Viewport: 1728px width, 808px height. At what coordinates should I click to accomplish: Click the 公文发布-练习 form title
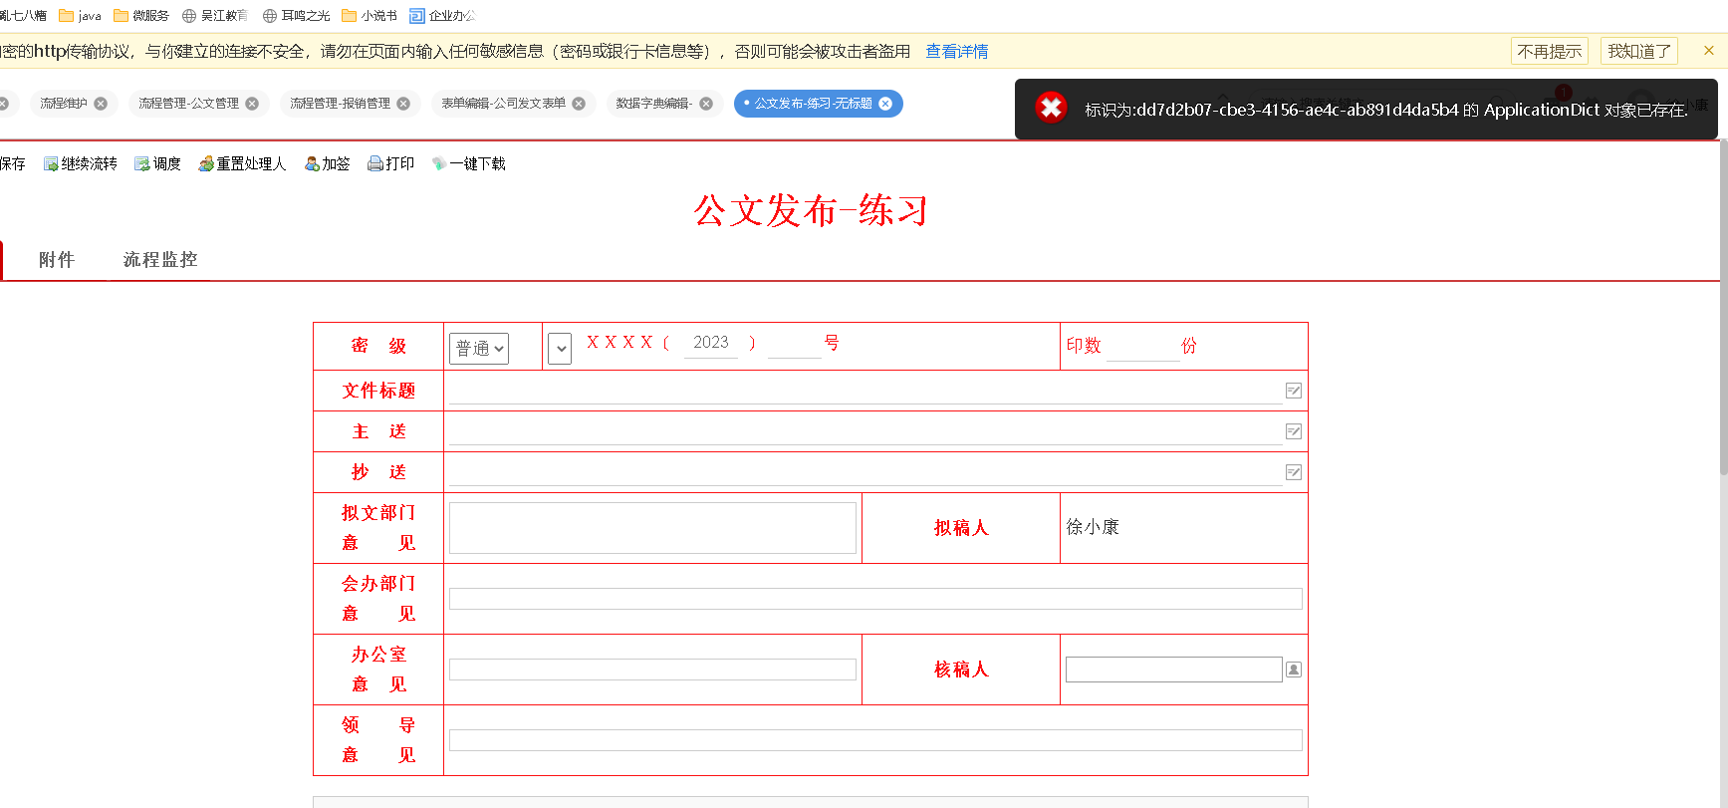(x=811, y=211)
